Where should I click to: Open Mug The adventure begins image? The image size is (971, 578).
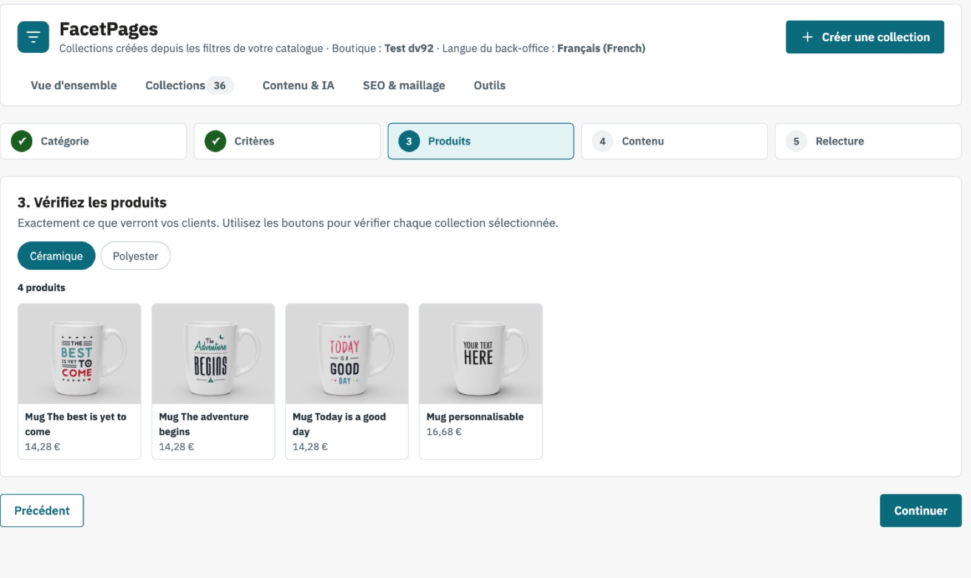[x=213, y=354]
